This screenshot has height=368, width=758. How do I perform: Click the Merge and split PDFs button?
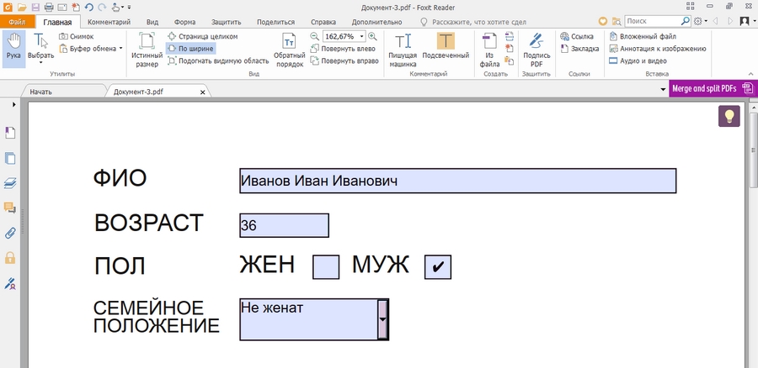pos(712,88)
